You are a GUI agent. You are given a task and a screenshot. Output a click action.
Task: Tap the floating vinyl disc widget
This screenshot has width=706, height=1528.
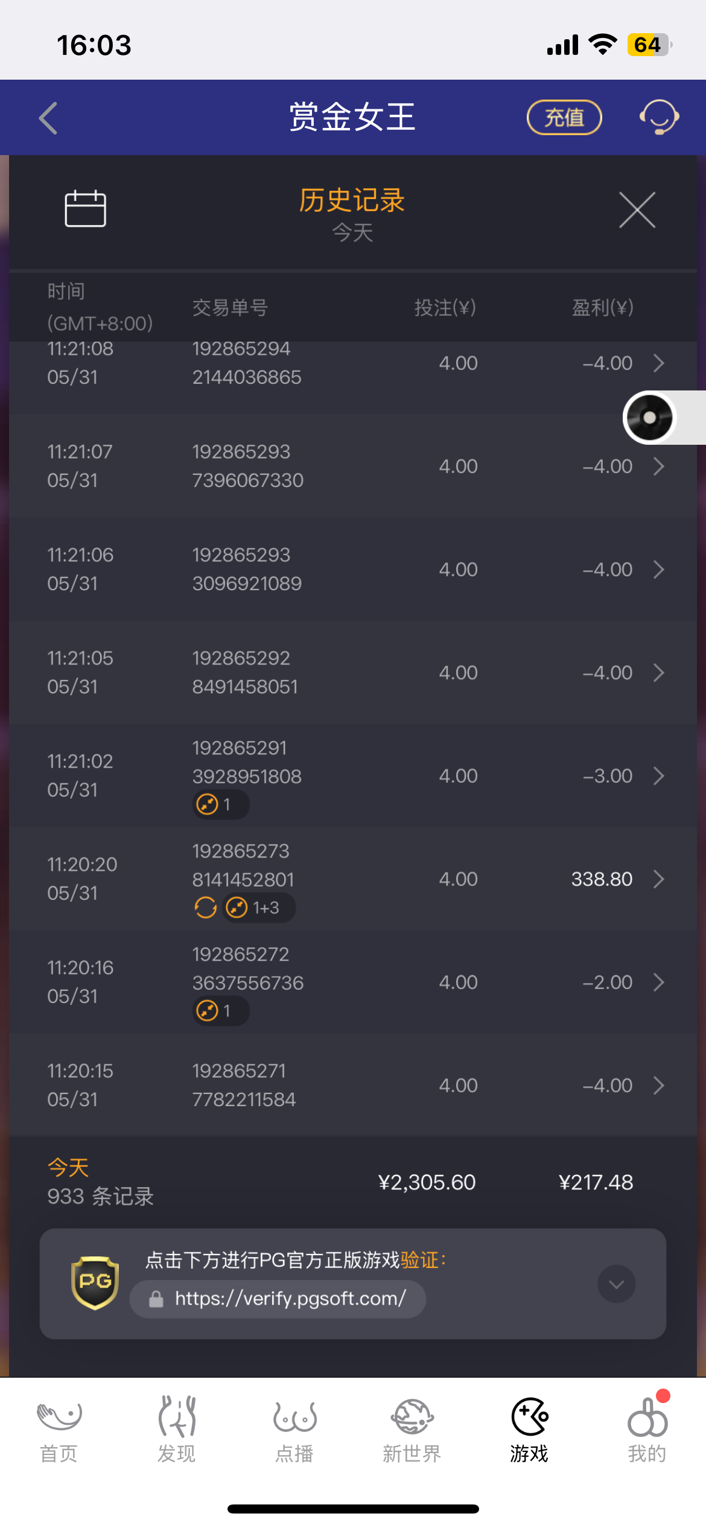pos(650,418)
